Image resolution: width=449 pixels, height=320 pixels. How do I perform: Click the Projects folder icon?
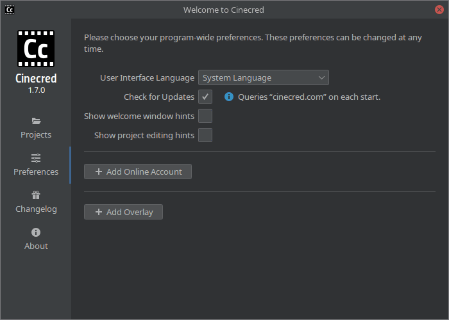coord(36,121)
